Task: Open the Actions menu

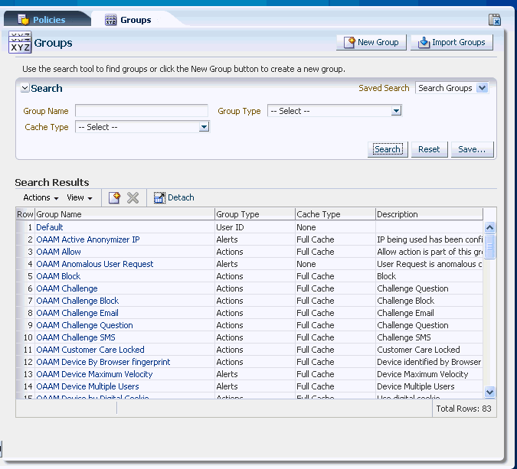Action: click(x=41, y=197)
